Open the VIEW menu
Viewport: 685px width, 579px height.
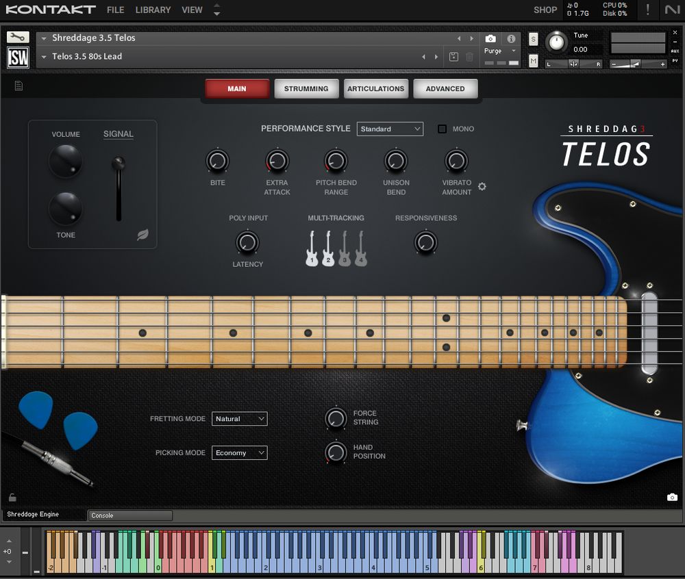192,10
